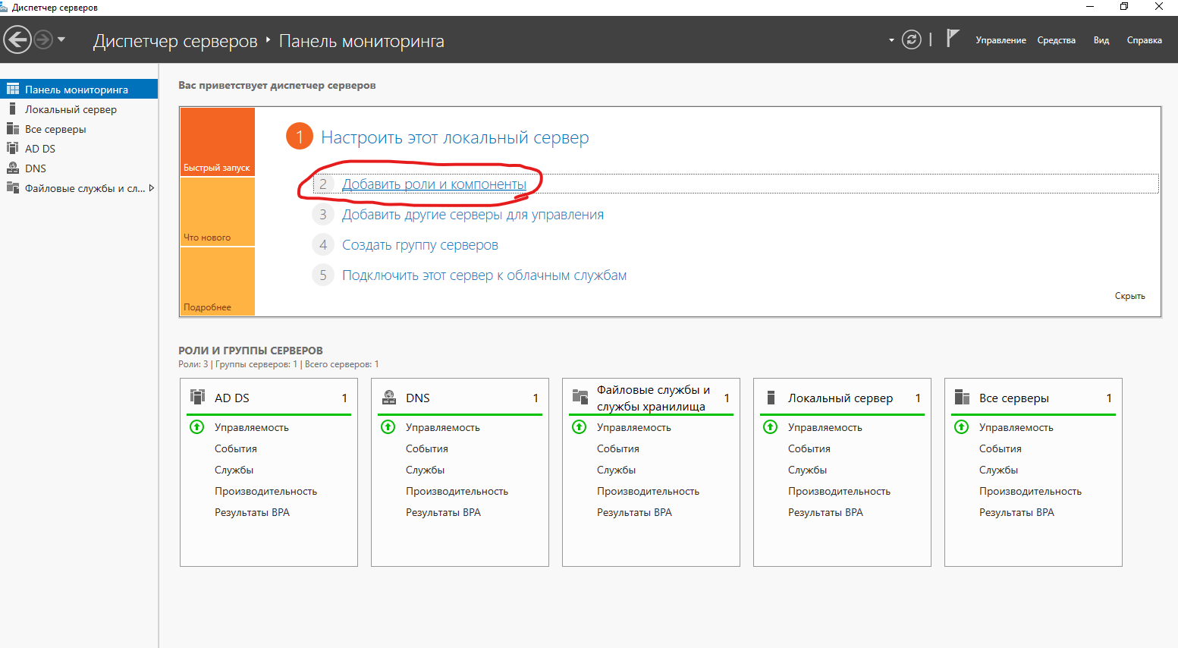Click Диспетчер серверов in the breadcrumb header
This screenshot has width=1178, height=648.
[175, 41]
